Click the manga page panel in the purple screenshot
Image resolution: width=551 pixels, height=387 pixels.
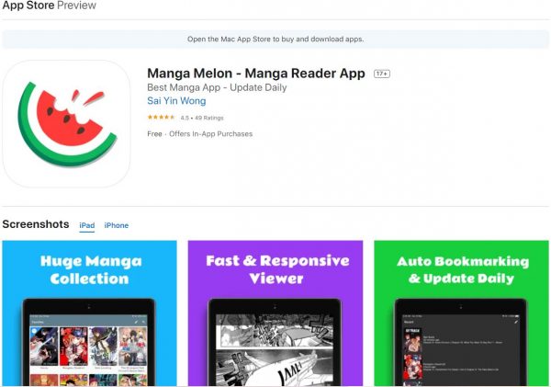(x=275, y=350)
